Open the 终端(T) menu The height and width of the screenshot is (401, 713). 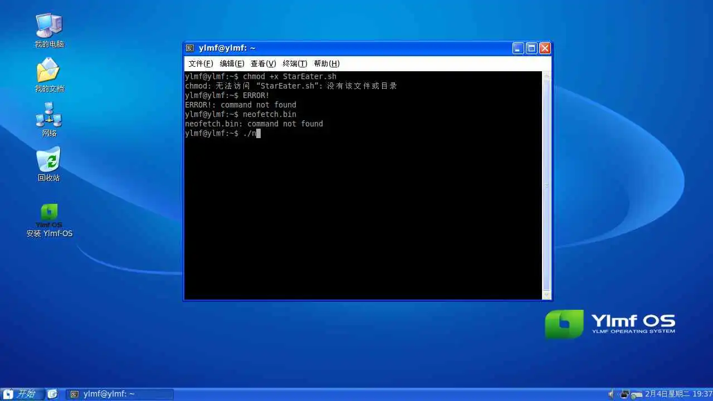[295, 63]
